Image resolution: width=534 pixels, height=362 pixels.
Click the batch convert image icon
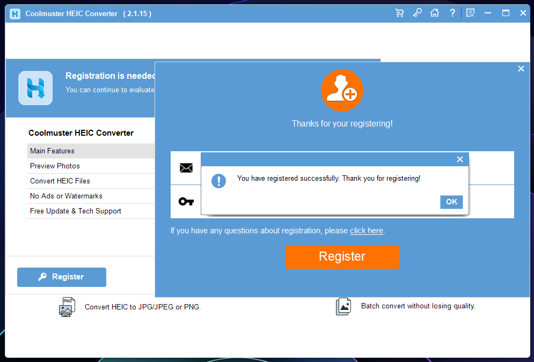pos(343,306)
